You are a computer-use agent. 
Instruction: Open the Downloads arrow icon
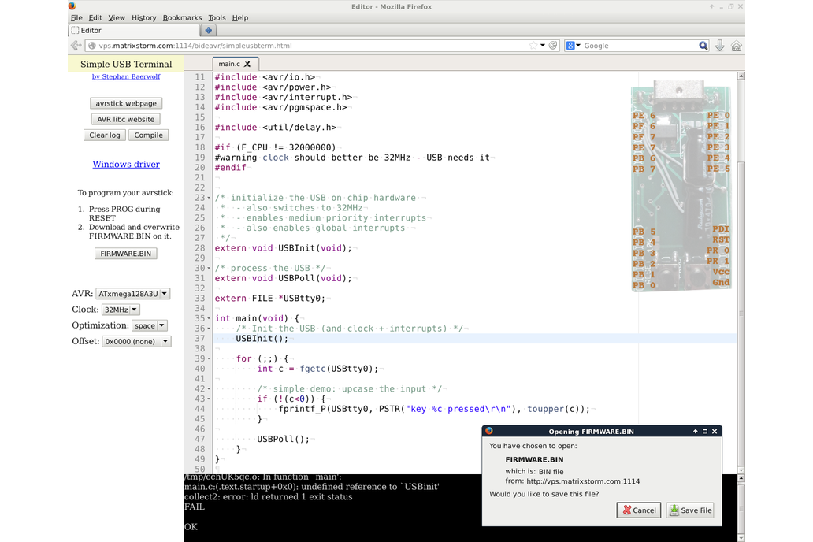click(720, 46)
